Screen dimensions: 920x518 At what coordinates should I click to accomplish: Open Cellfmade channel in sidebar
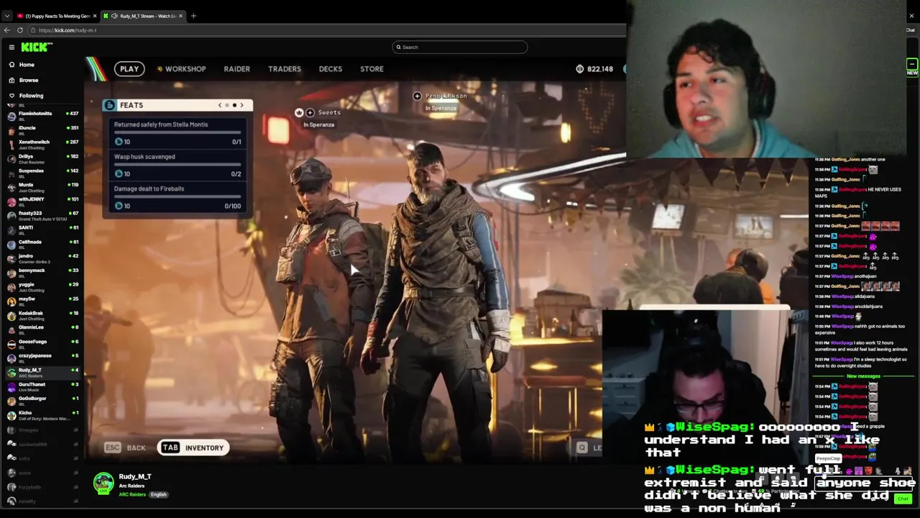click(x=42, y=244)
